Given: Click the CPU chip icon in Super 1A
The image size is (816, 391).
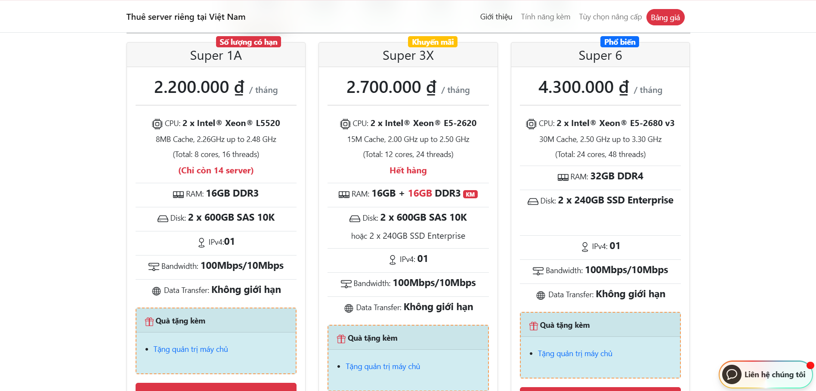Looking at the screenshot, I should (x=157, y=124).
